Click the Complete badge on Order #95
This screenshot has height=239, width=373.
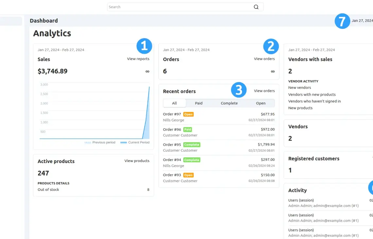[x=192, y=145]
